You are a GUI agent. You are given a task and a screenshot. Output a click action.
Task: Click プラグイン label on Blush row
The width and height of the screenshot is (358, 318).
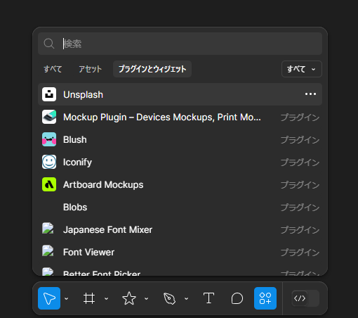point(300,140)
